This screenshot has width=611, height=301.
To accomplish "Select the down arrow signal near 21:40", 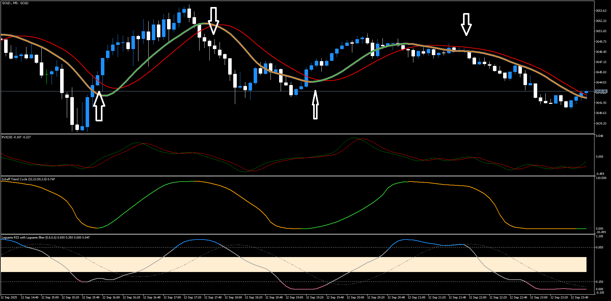I will pos(466,24).
